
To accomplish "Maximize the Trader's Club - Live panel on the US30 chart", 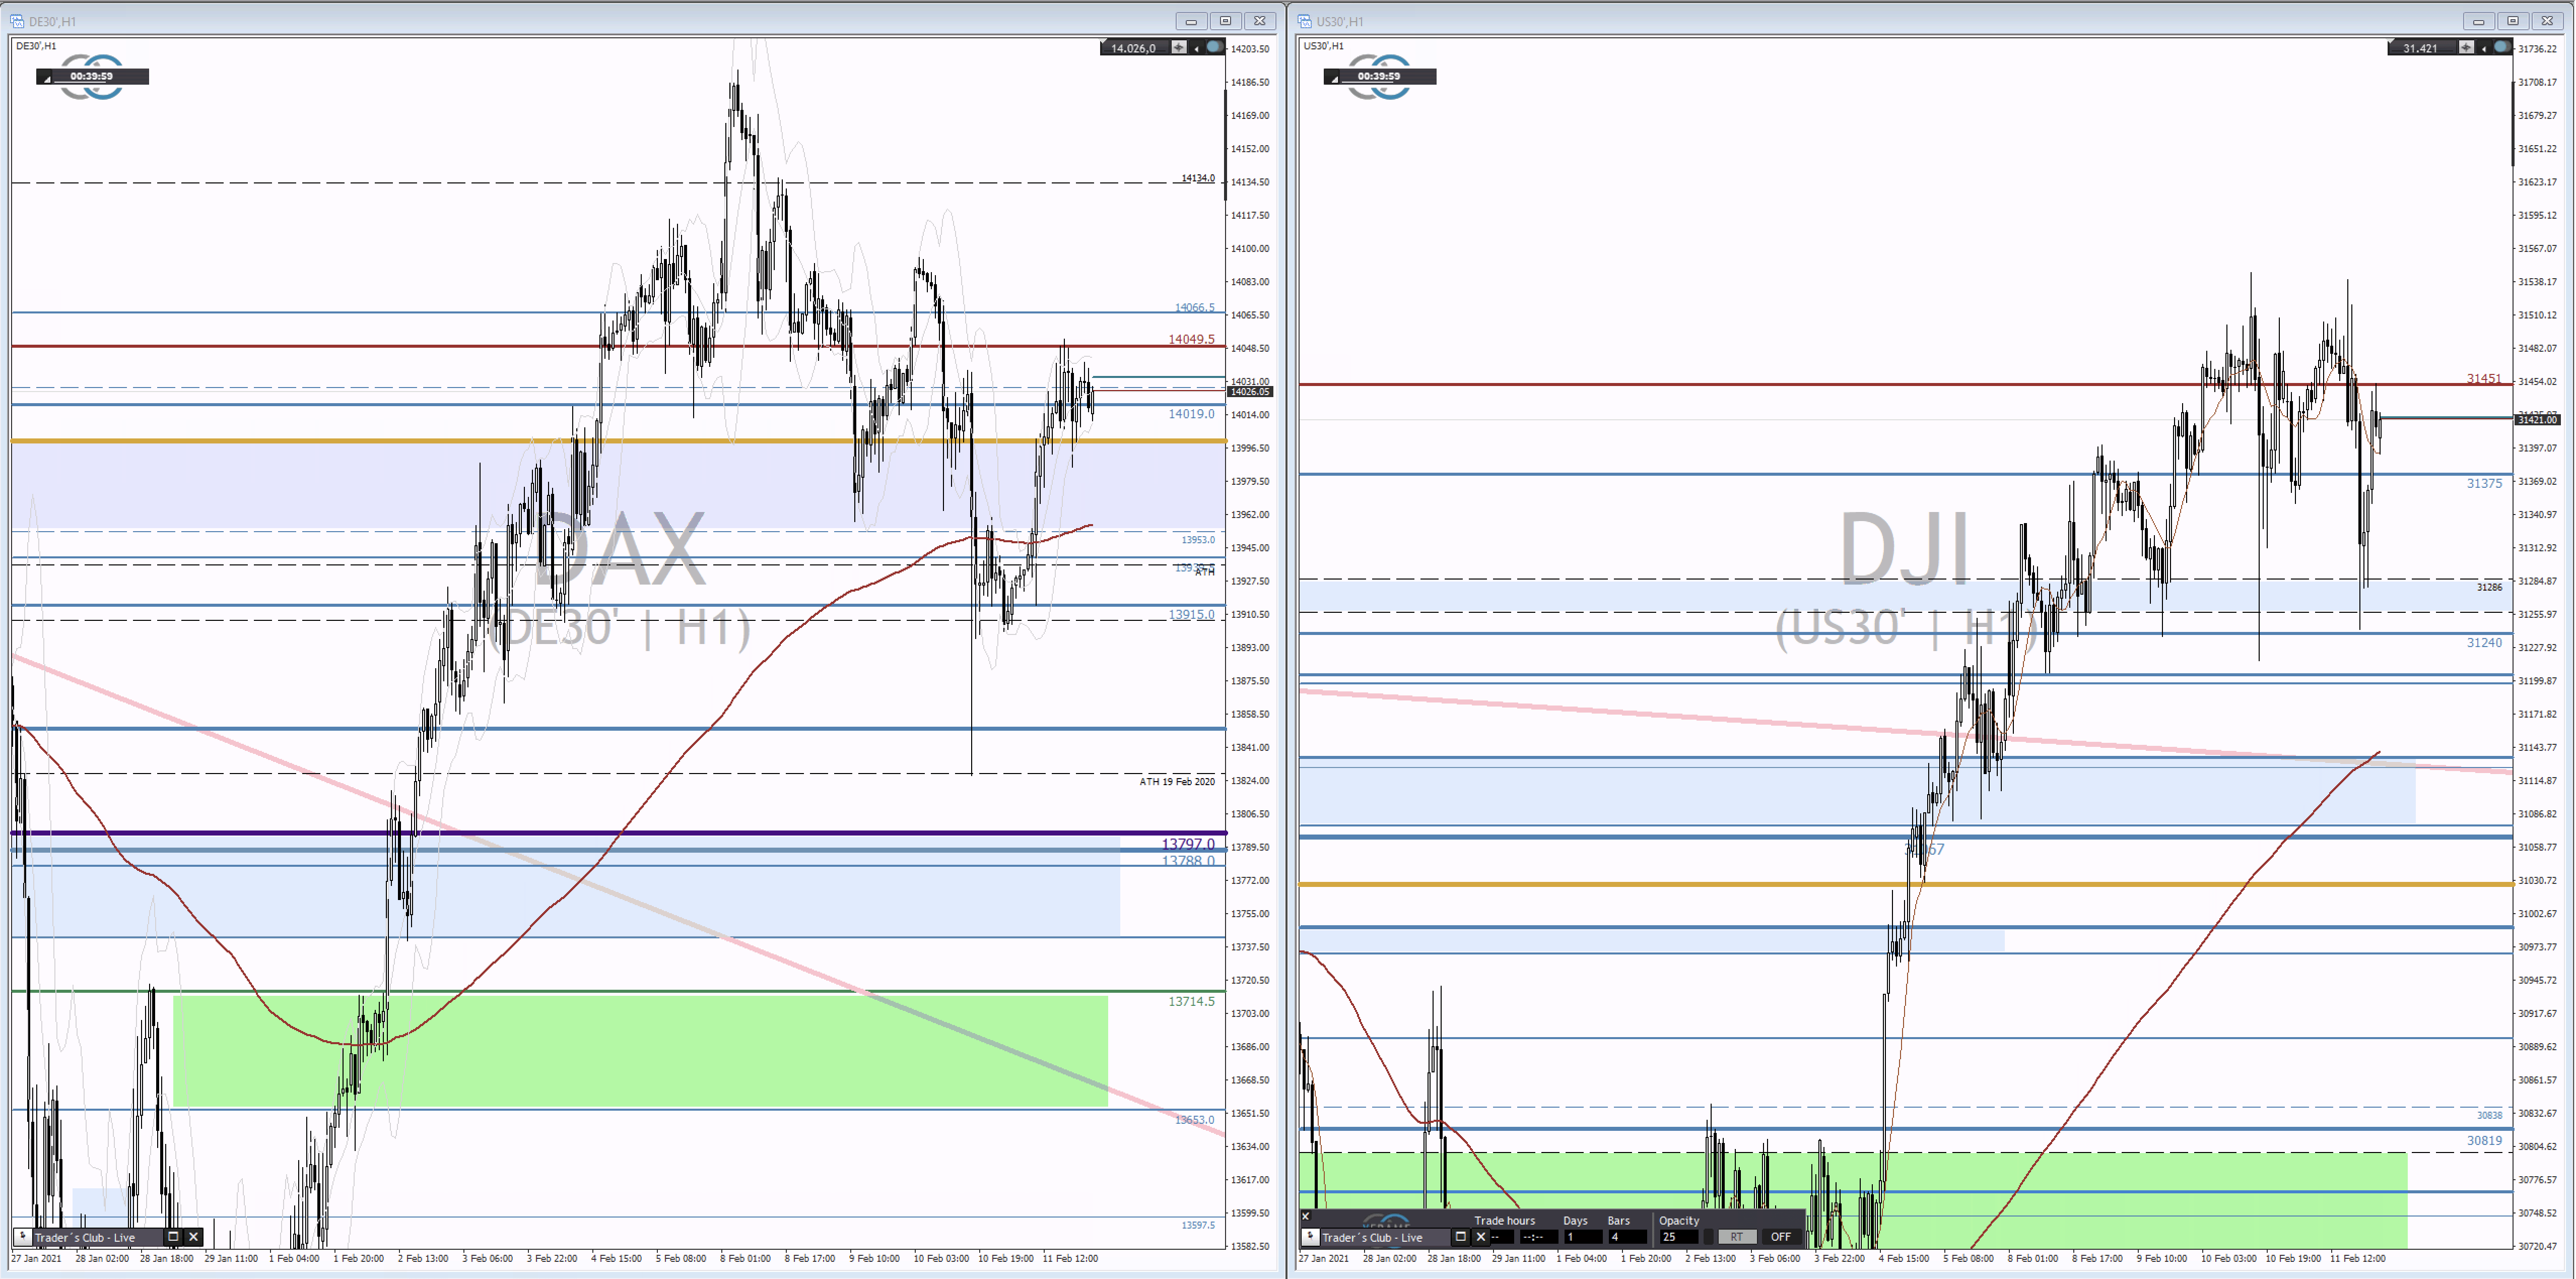I will pyautogui.click(x=1460, y=1237).
